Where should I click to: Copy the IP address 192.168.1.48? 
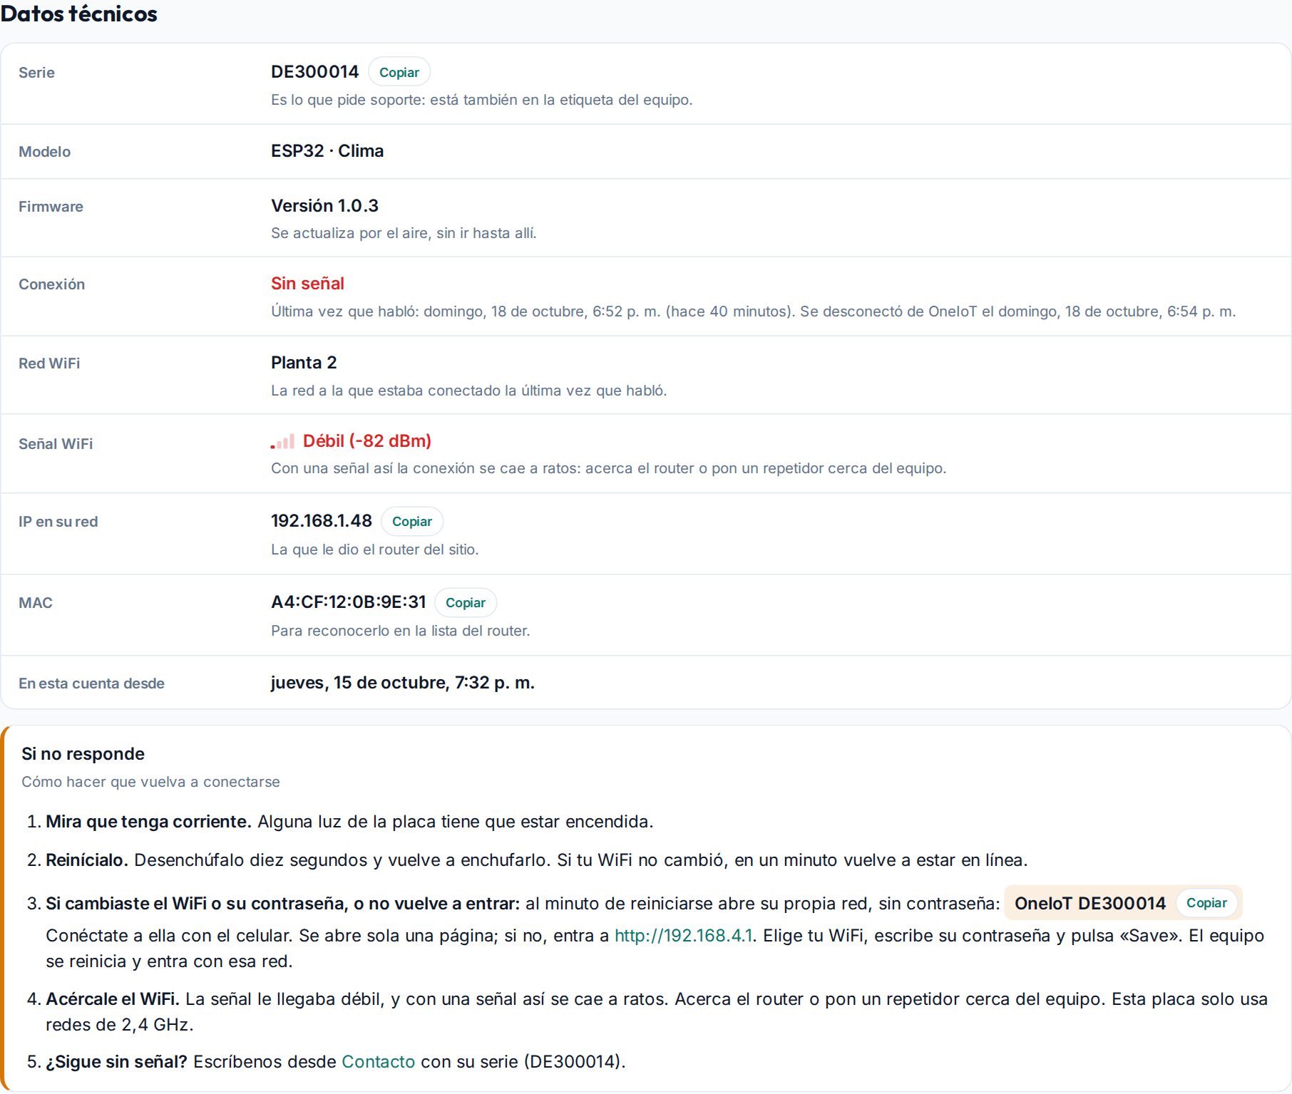pos(412,521)
